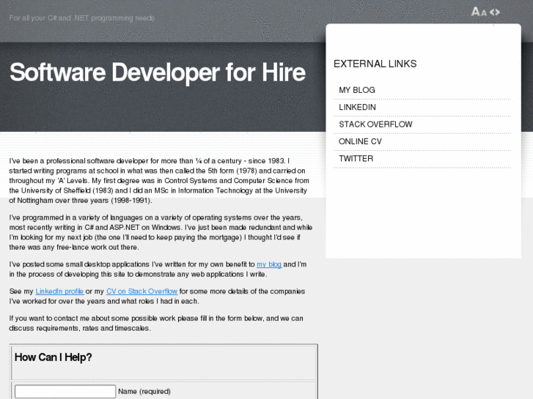
Task: Click the 'Software Developer for Hire' title
Action: click(157, 72)
